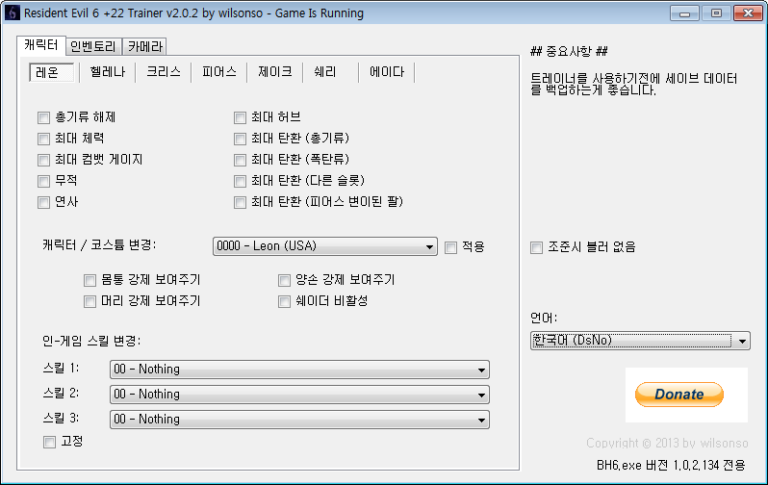Check the 고정 checkbox under skills

tap(49, 443)
